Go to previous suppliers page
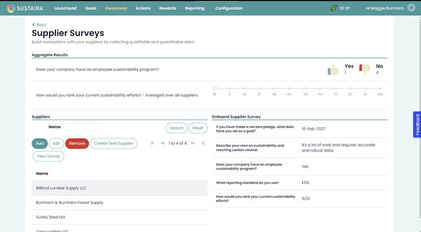 [163, 144]
